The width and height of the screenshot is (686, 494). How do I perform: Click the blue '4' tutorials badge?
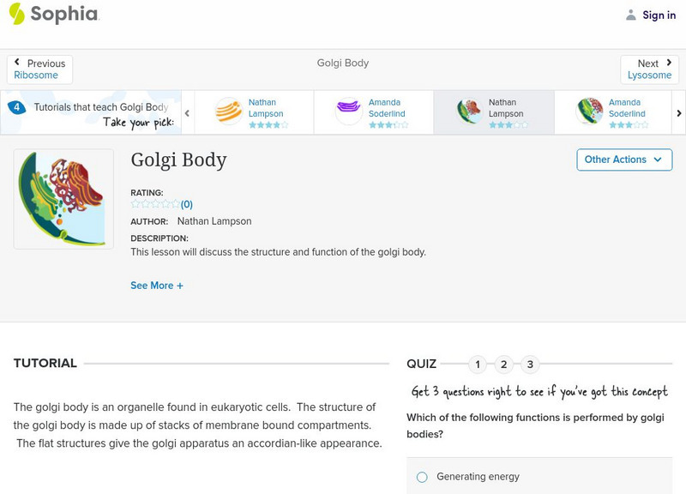coord(15,106)
